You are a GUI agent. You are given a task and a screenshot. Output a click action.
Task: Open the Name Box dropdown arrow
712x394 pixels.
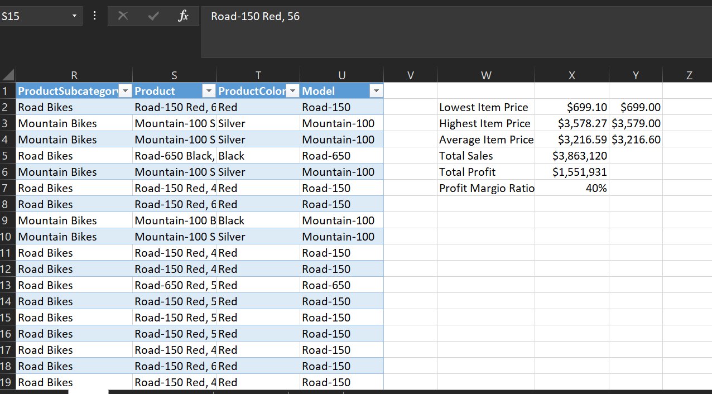74,16
